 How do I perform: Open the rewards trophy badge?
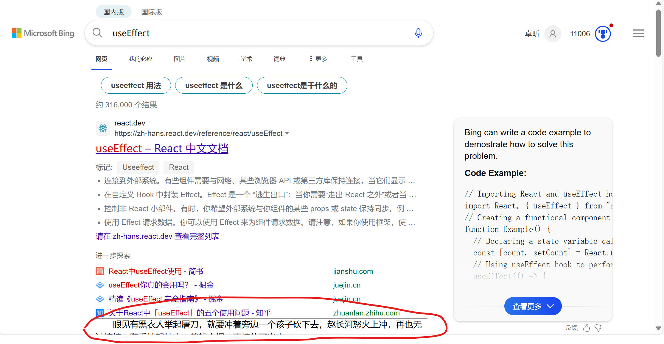click(x=603, y=34)
